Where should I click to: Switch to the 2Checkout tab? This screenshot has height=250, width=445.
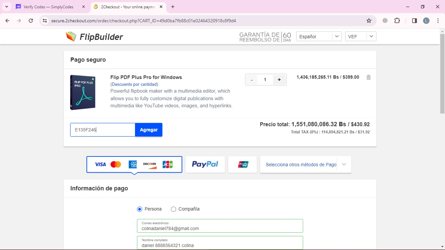[x=128, y=7]
